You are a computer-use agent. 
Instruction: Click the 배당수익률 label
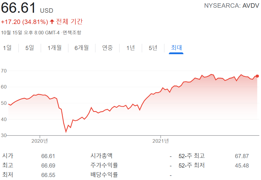(x=104, y=175)
